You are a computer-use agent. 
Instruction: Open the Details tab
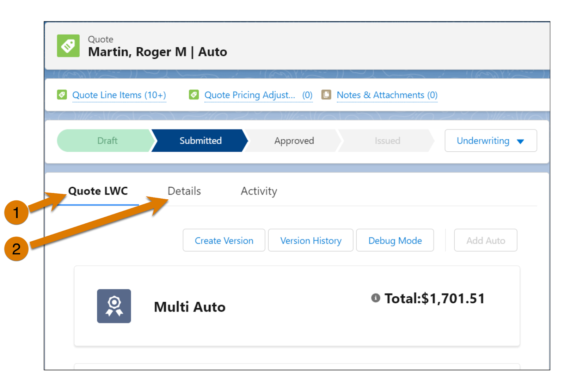click(184, 191)
